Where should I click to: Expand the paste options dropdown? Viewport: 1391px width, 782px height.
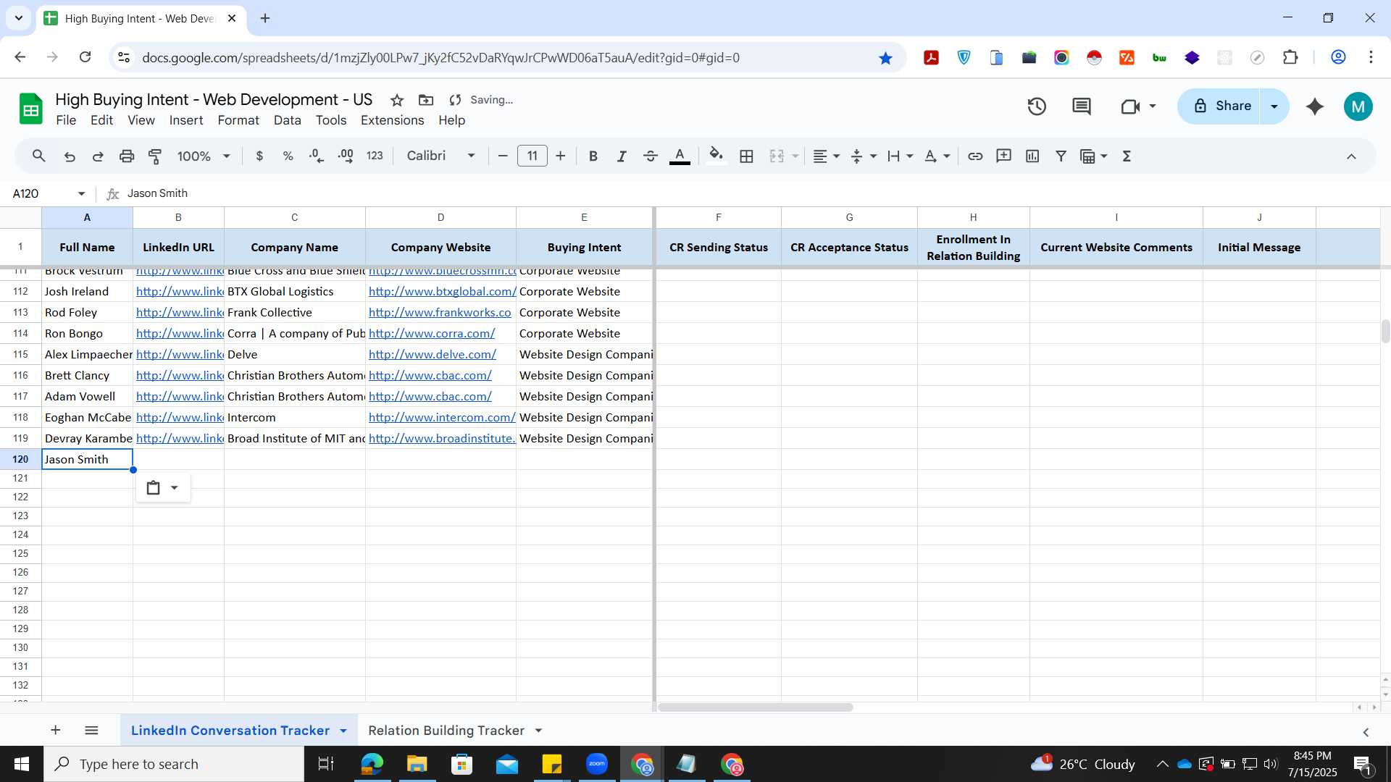(x=174, y=487)
